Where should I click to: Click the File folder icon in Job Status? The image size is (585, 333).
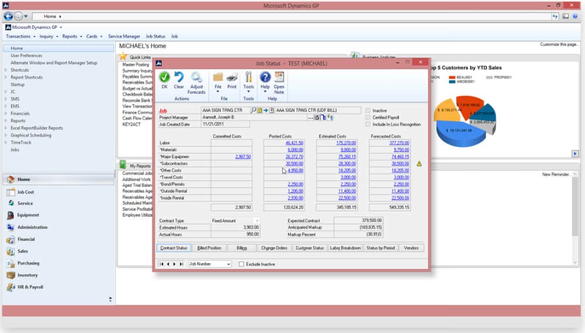coord(218,77)
